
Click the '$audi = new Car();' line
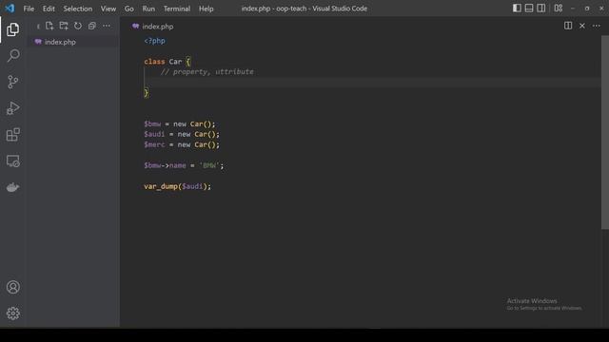tap(182, 134)
